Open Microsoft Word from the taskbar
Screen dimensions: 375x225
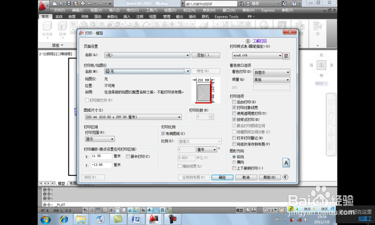click(x=136, y=219)
